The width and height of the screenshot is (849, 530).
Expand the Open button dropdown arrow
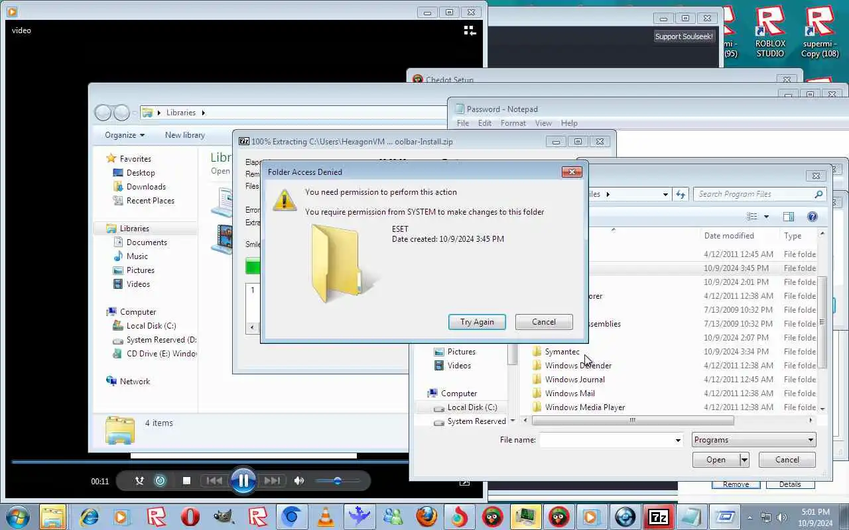(744, 460)
